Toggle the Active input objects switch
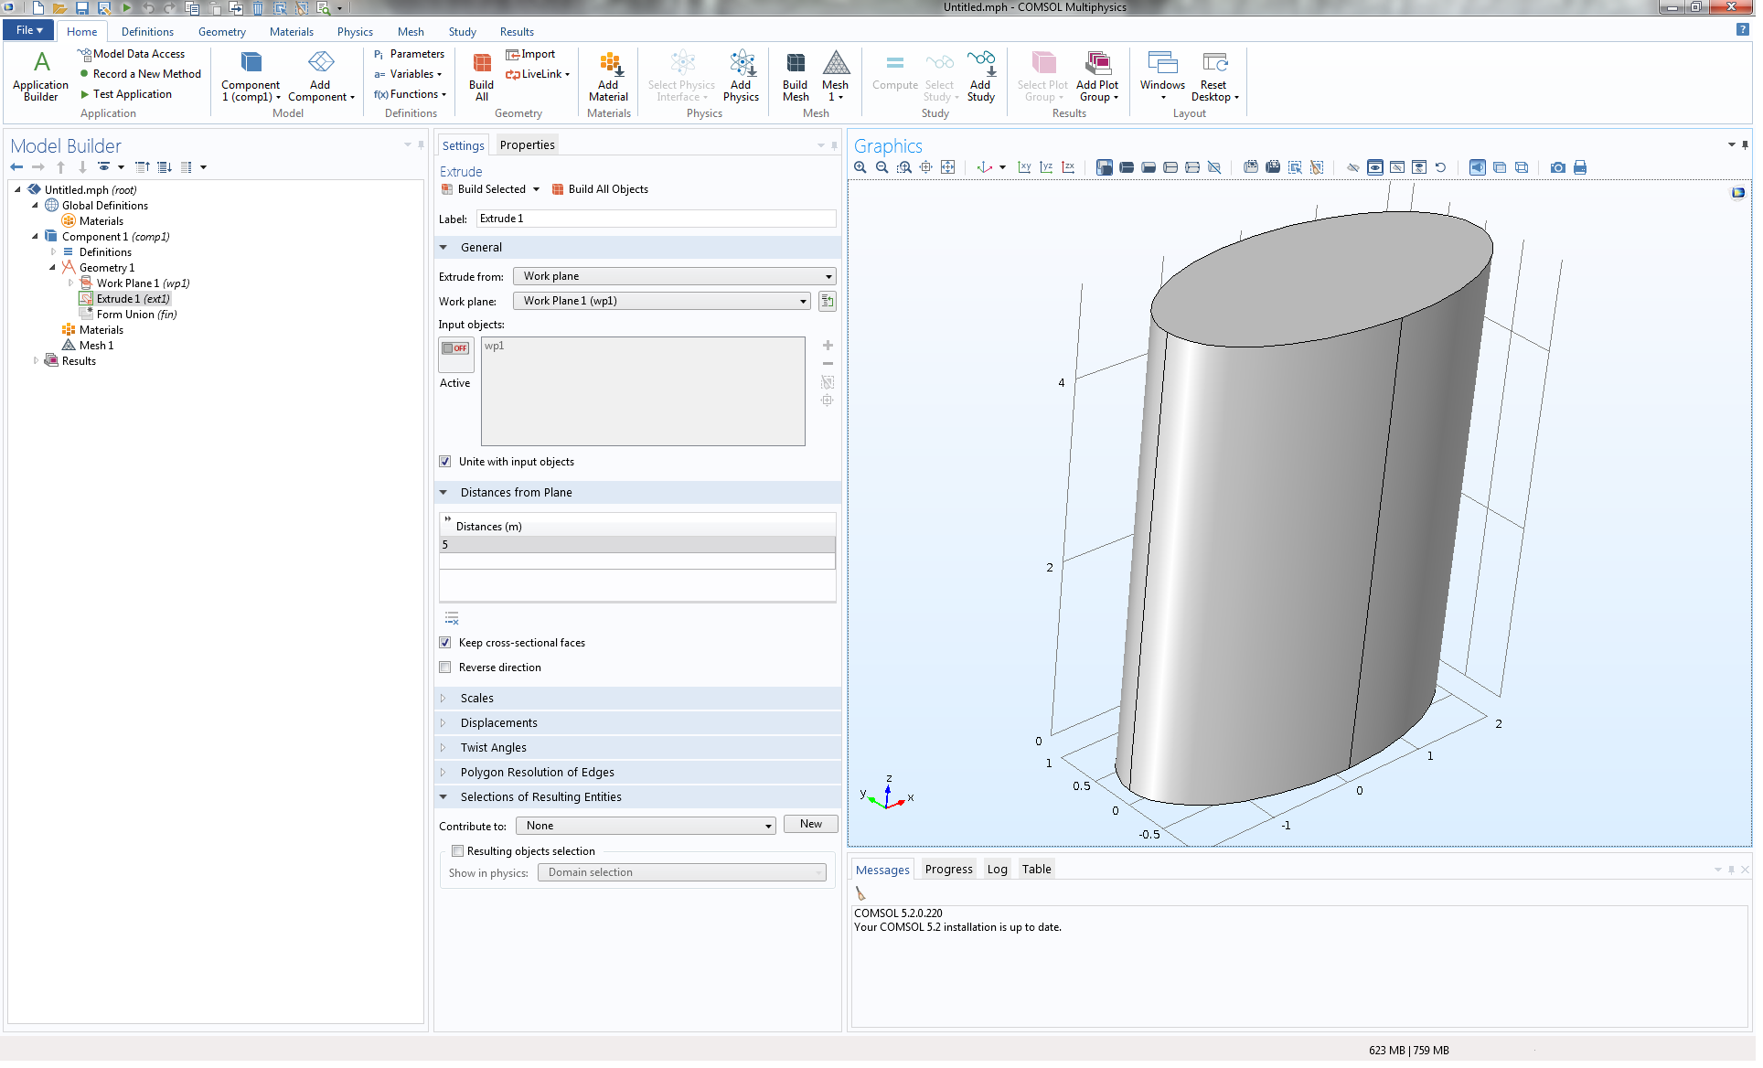The width and height of the screenshot is (1763, 1068). [x=456, y=349]
